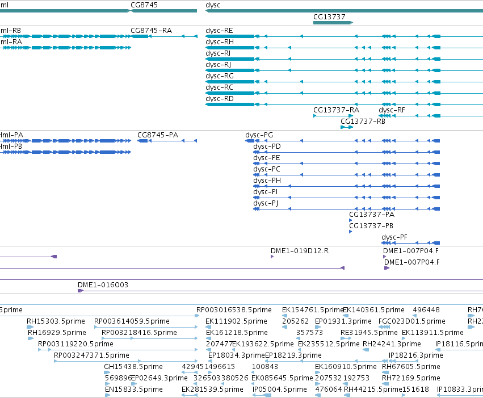This screenshot has height=398, width=483.
Task: Click protein CG13737-PB label
Action: (371, 226)
